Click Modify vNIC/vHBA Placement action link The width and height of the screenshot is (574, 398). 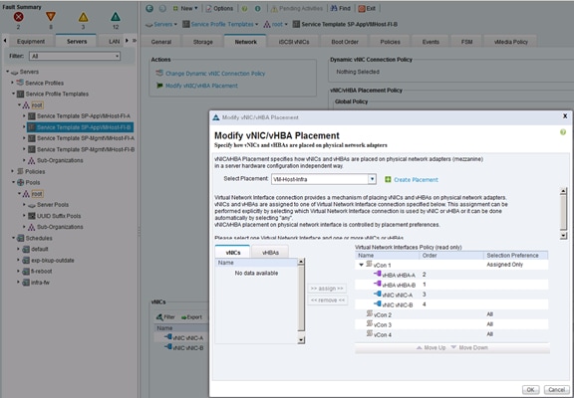tap(201, 86)
